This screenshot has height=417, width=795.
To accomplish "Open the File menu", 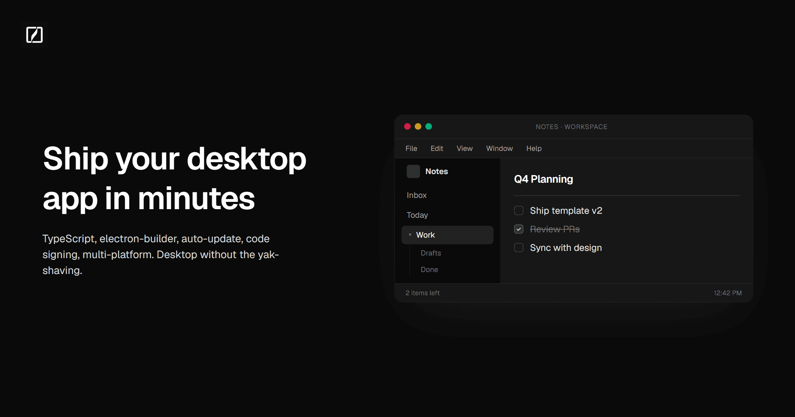I will 411,149.
